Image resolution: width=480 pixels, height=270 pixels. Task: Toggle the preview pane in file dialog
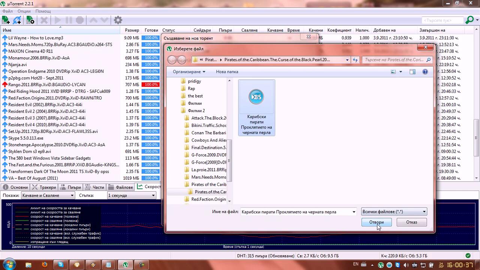pyautogui.click(x=412, y=72)
